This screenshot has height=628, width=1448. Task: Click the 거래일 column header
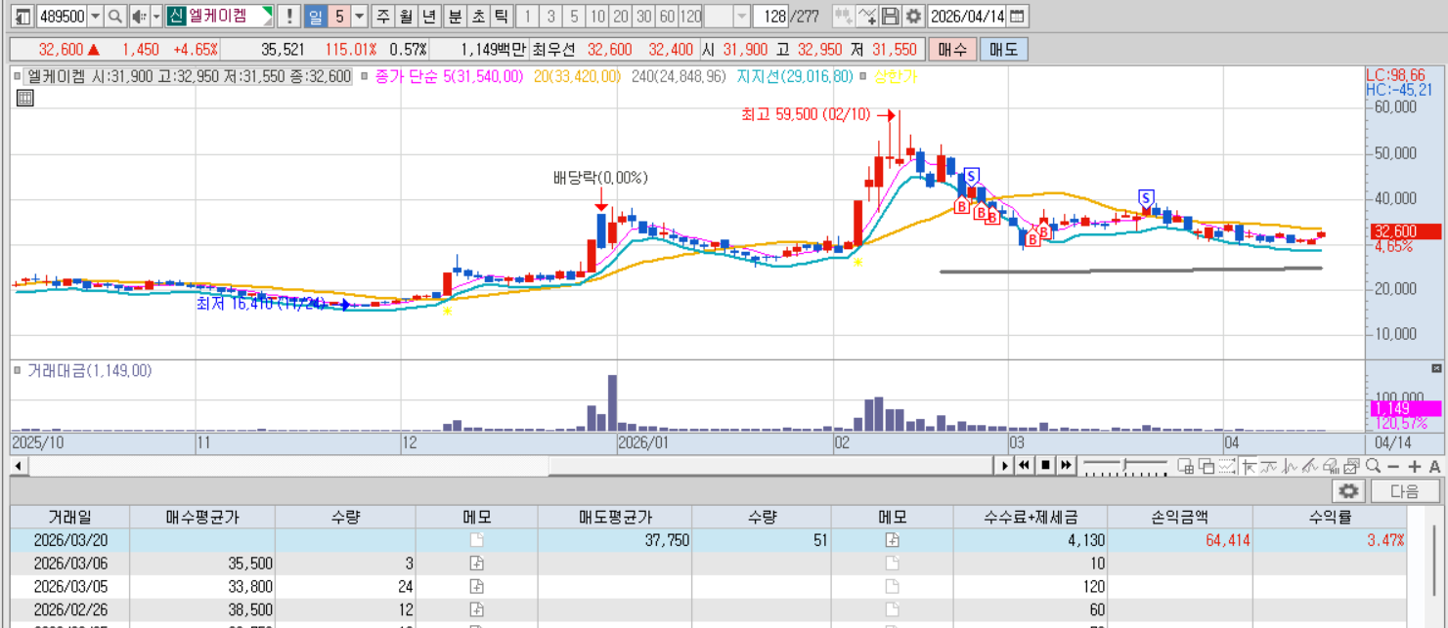click(x=69, y=517)
